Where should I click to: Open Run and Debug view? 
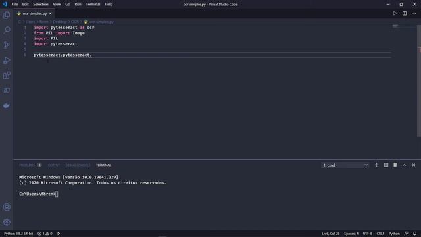[7, 60]
